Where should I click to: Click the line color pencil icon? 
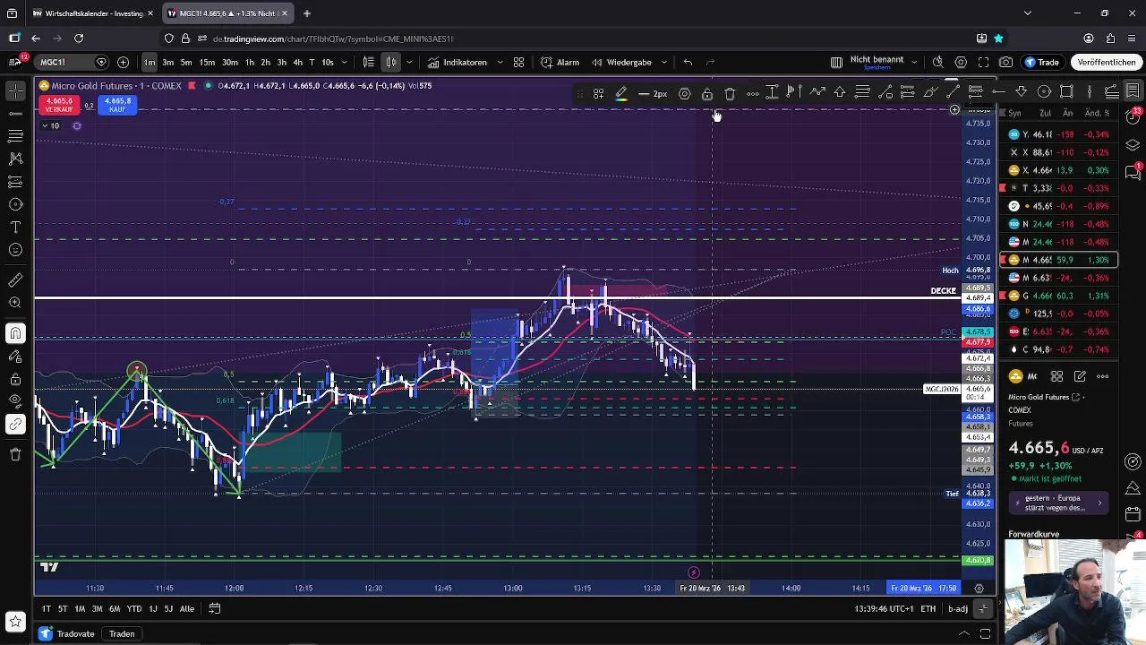tap(621, 93)
